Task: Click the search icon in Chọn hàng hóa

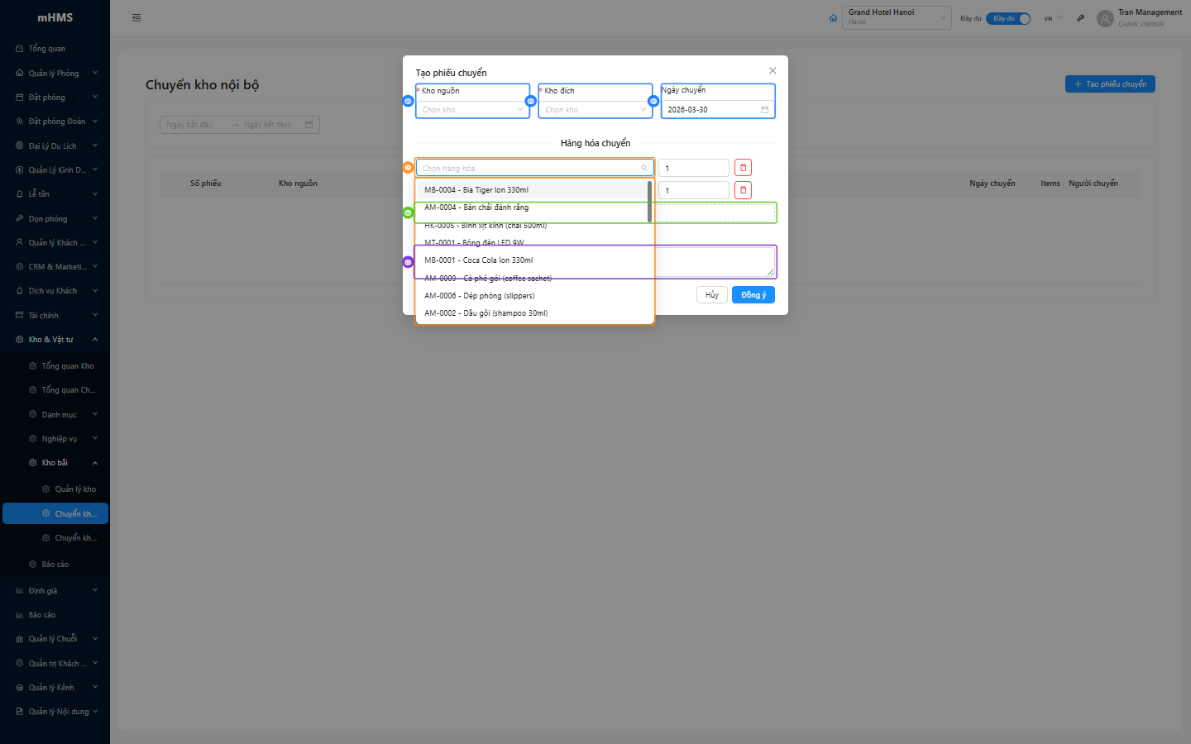Action: tap(644, 168)
